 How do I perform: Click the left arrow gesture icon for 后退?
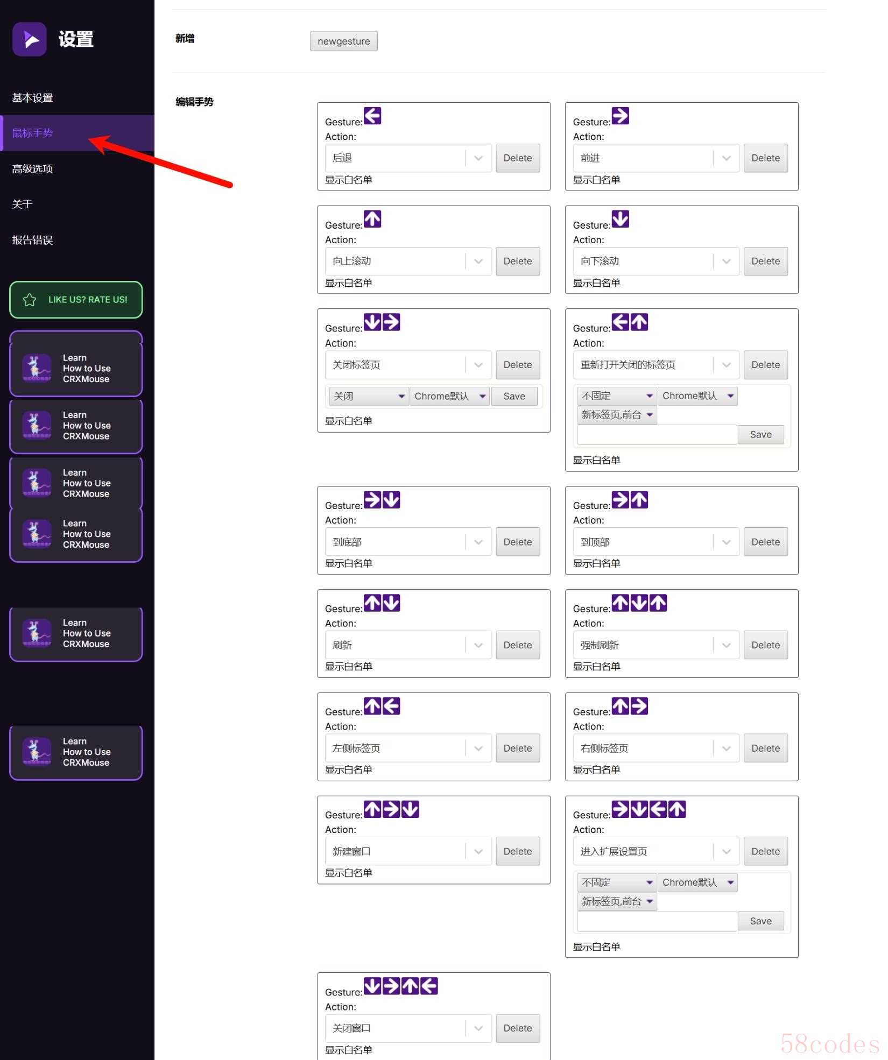click(x=372, y=116)
